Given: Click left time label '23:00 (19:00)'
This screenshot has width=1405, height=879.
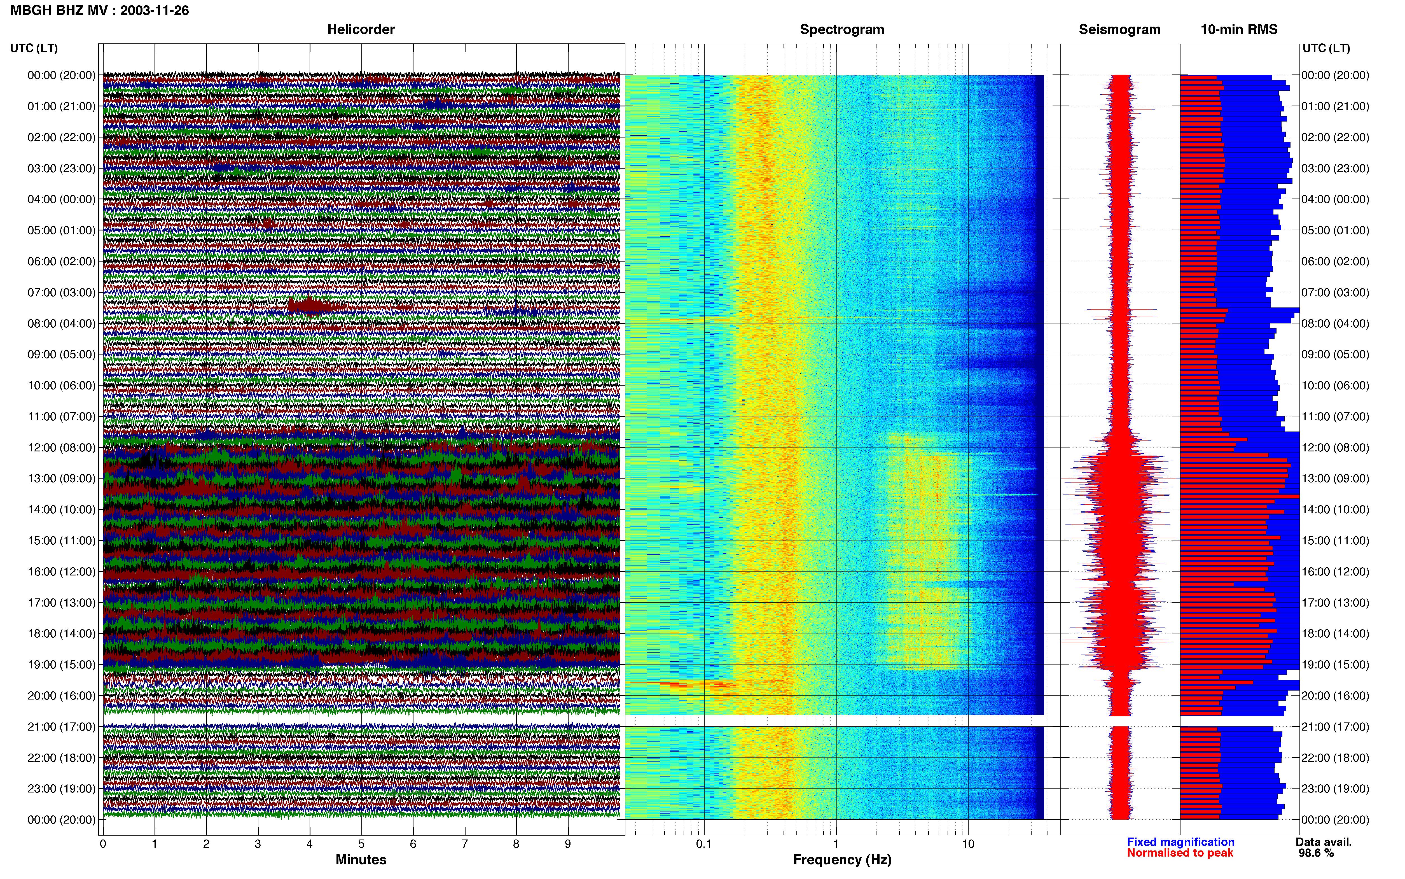Looking at the screenshot, I should [62, 788].
